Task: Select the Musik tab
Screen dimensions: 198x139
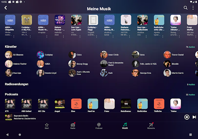Action: coord(125,126)
